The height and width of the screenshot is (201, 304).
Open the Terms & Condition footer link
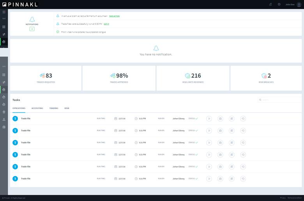(x=295, y=198)
